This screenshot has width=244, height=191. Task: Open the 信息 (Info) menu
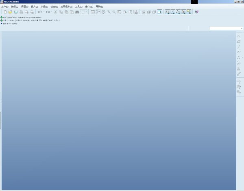click(54, 7)
